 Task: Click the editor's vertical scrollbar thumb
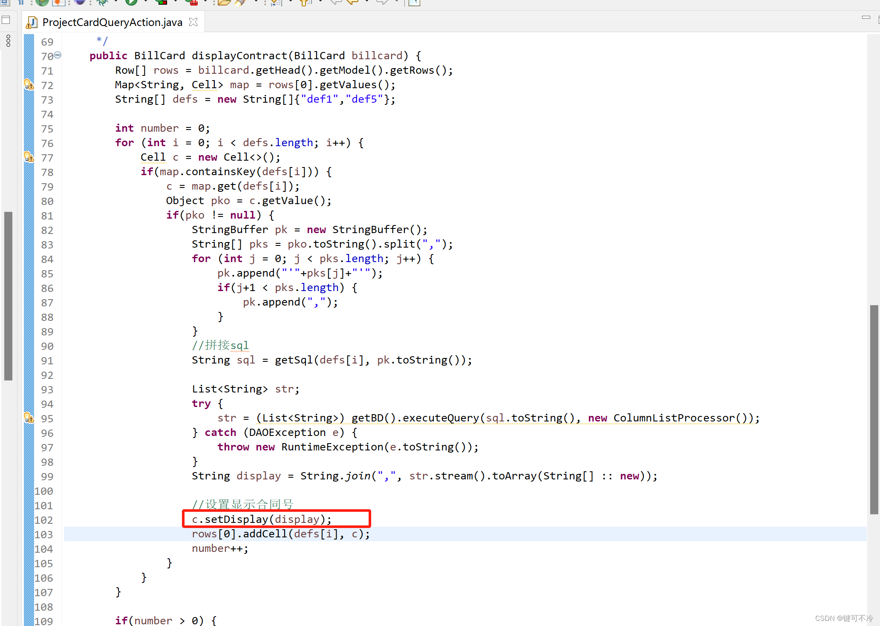click(874, 409)
